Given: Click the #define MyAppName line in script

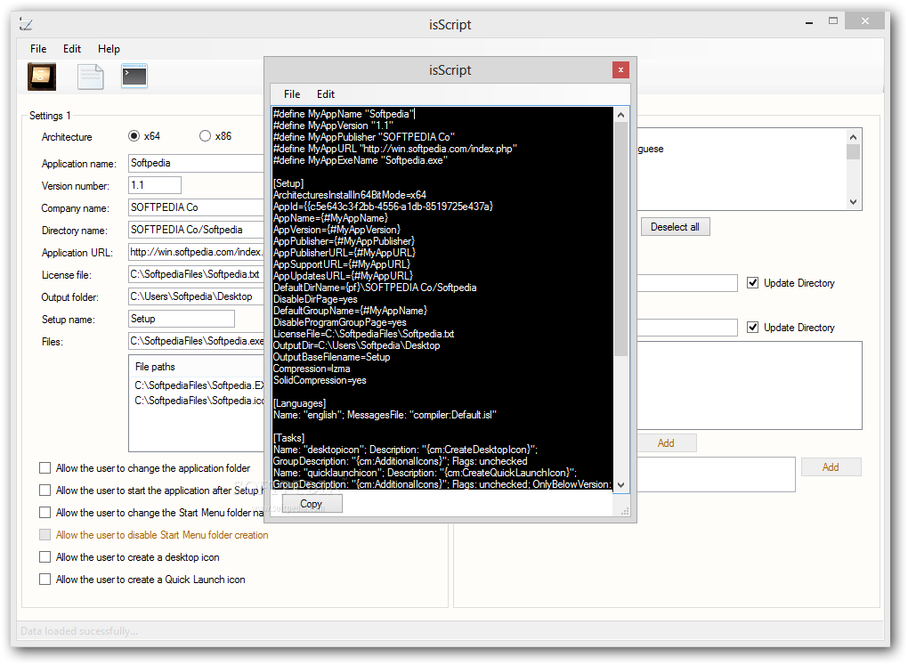Looking at the screenshot, I should [344, 114].
